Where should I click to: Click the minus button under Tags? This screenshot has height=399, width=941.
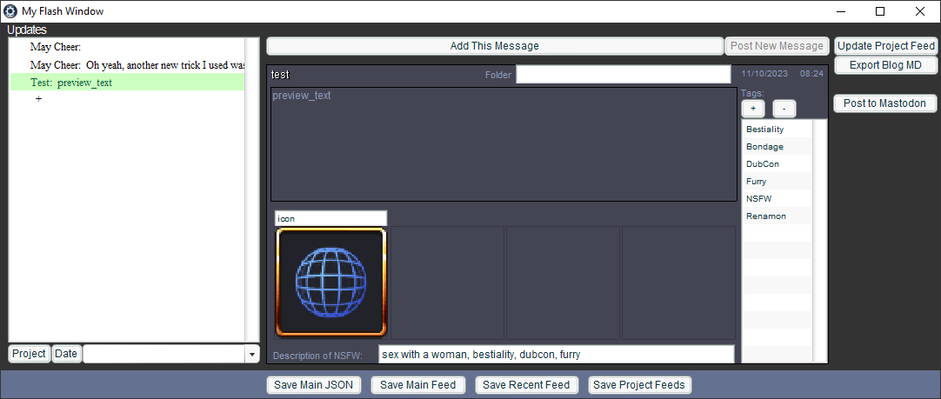pyautogui.click(x=784, y=109)
